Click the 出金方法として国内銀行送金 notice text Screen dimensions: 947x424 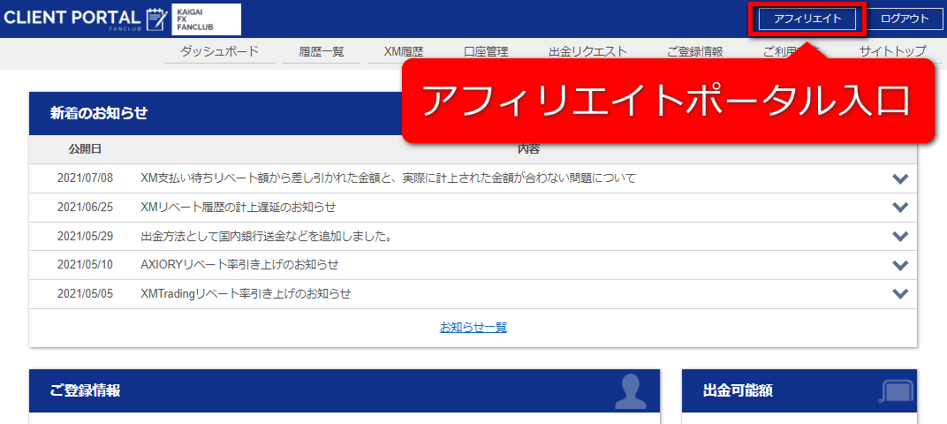(267, 236)
